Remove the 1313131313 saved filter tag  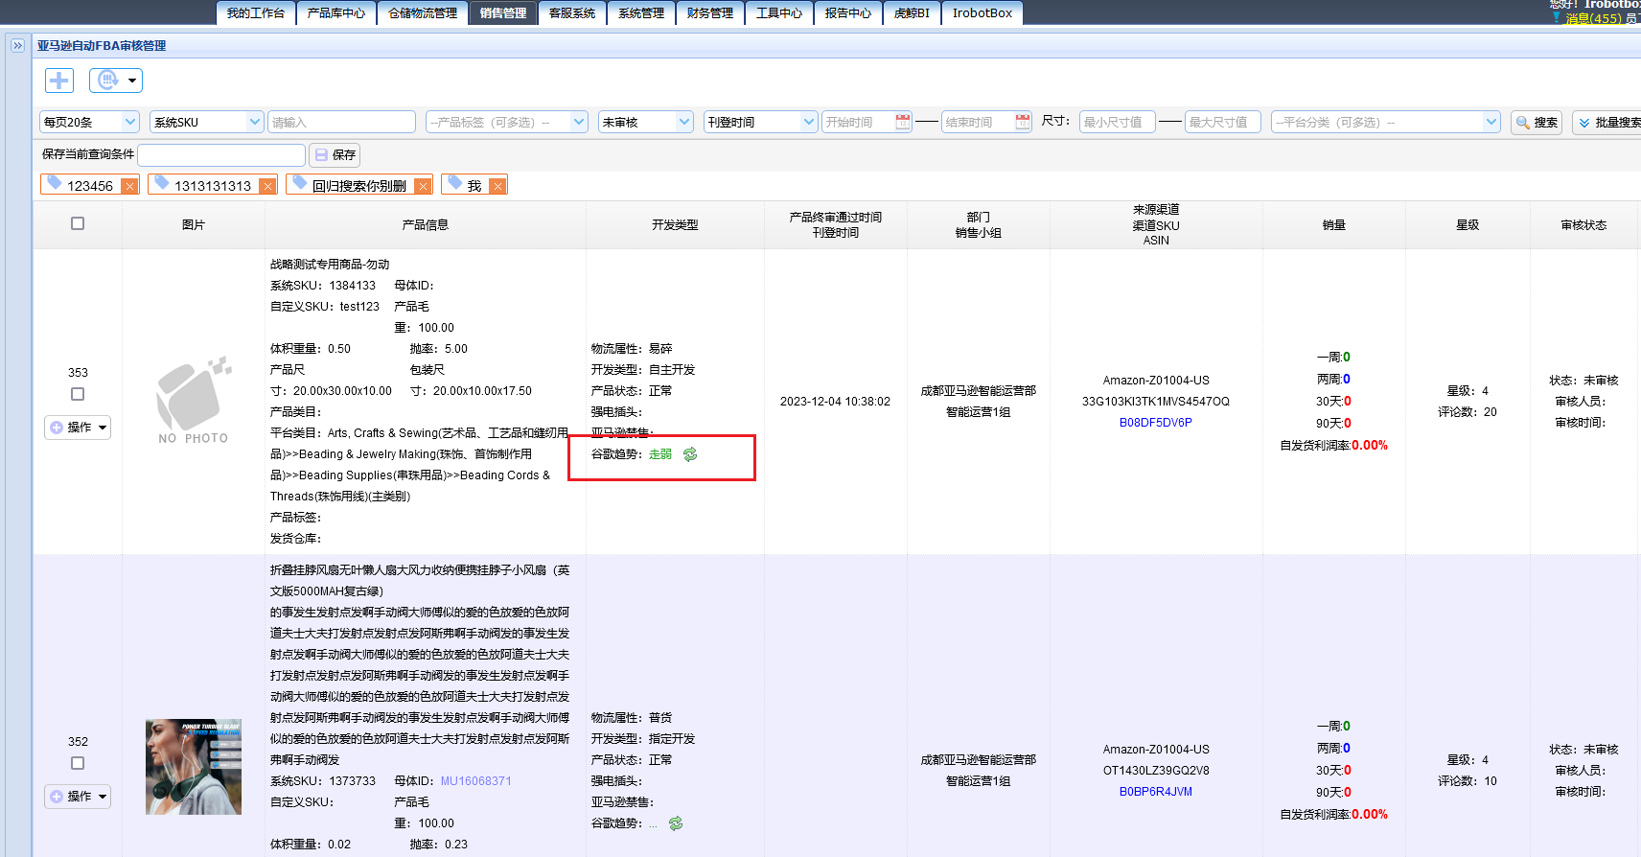(267, 186)
